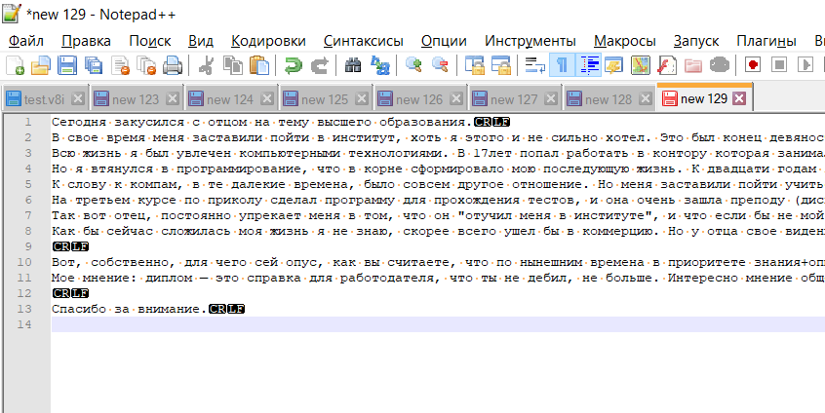The height and width of the screenshot is (413, 825).
Task: Close the new 123 tab
Action: 172,98
